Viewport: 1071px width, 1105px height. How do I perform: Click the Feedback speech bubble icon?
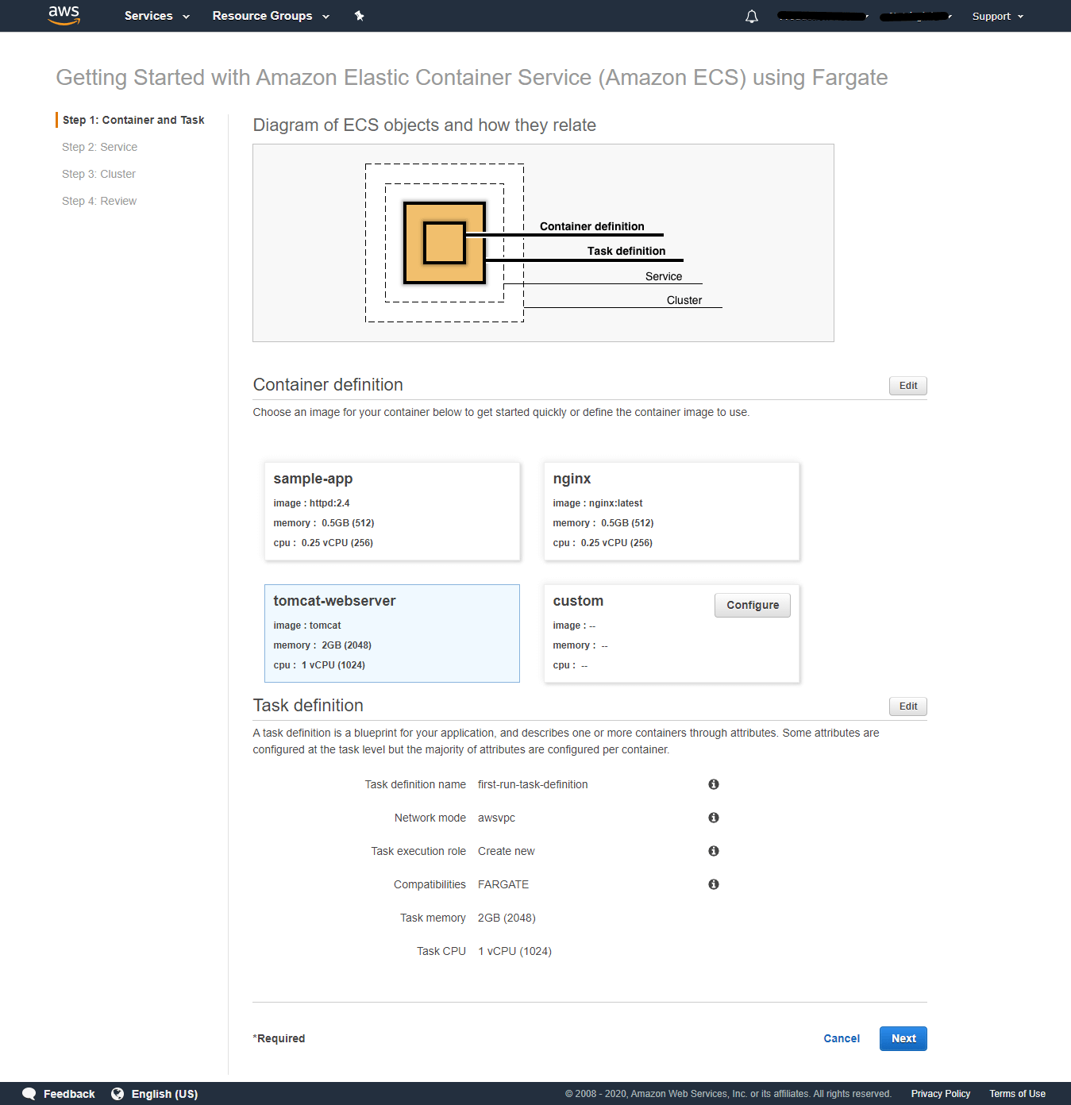[x=29, y=1094]
